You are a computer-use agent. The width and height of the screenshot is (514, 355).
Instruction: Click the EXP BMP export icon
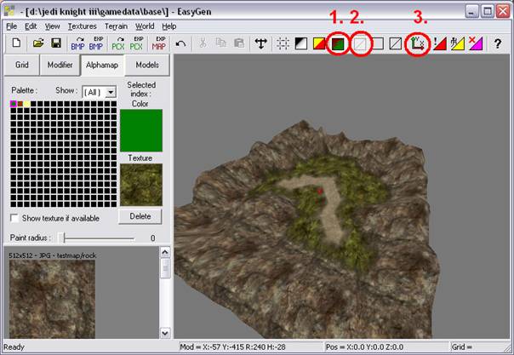pyautogui.click(x=96, y=43)
